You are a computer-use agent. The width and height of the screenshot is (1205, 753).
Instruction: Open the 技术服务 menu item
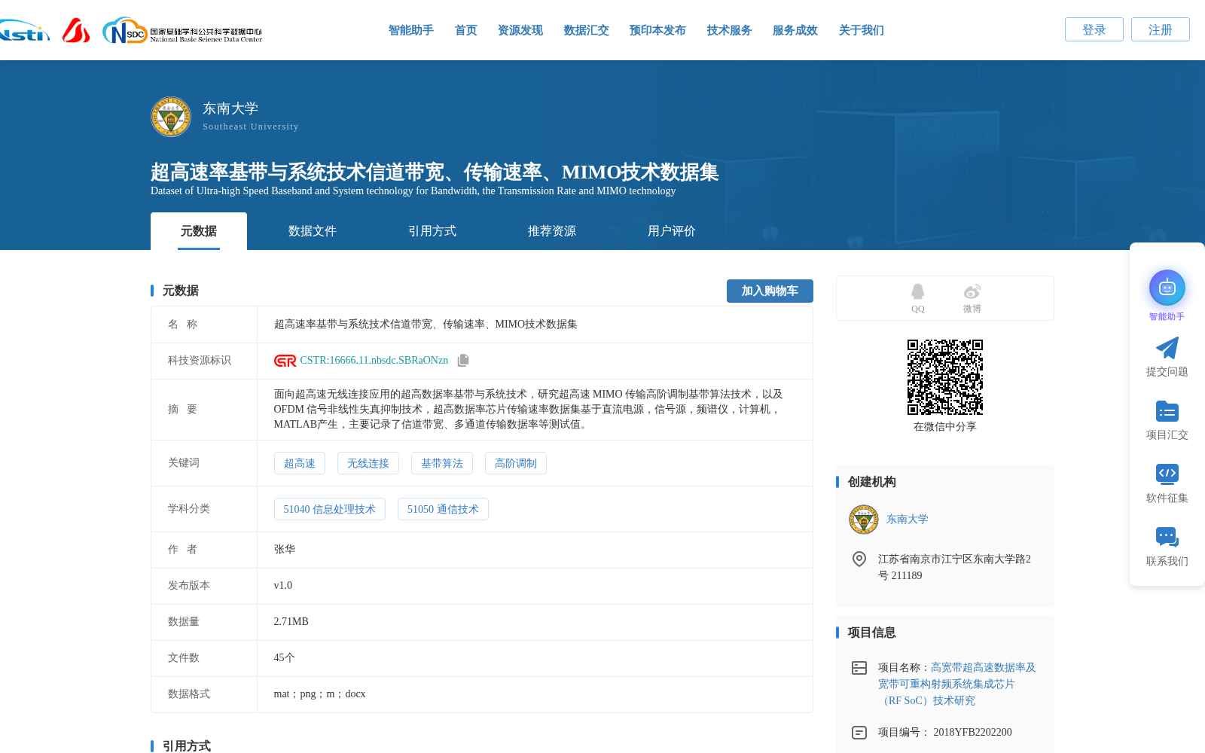coord(730,30)
